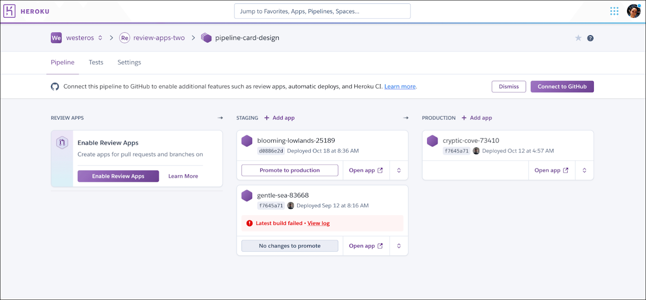
Task: Open the apps grid launcher icon
Action: (614, 11)
